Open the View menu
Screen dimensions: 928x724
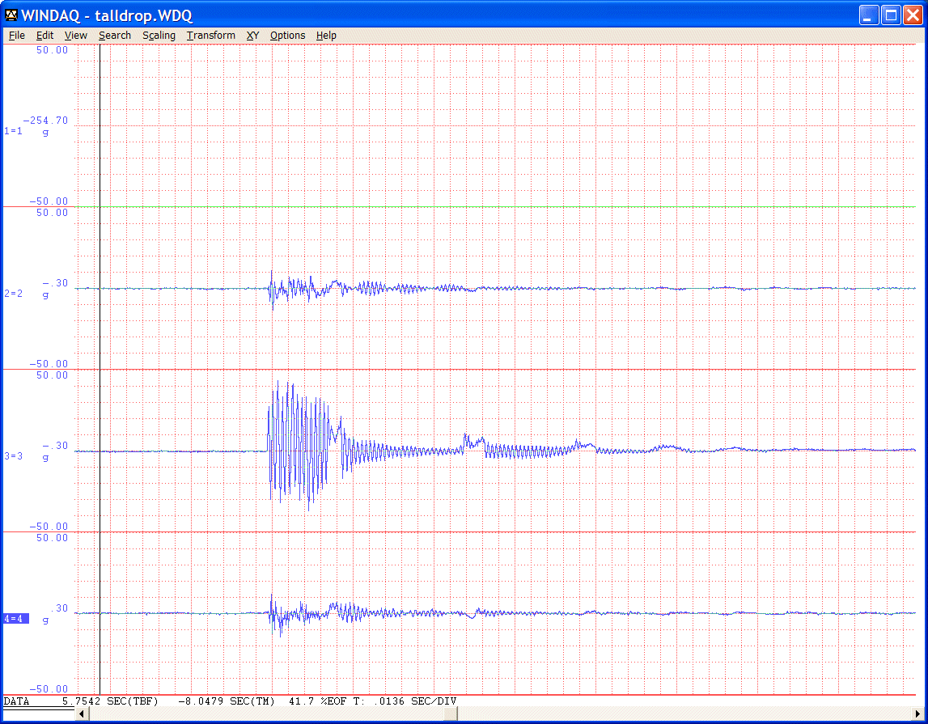[76, 36]
